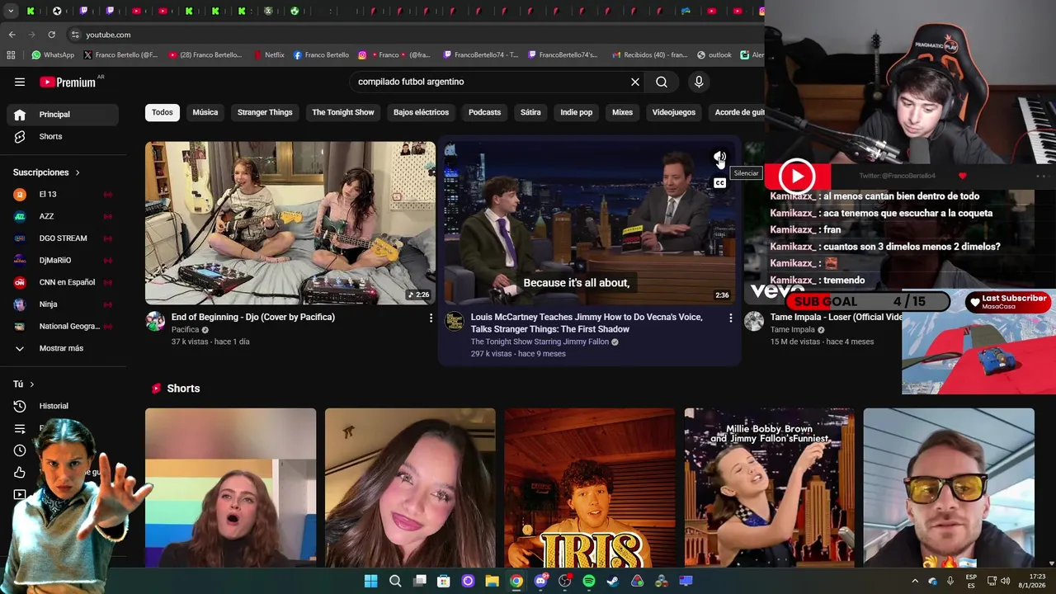The image size is (1056, 594).
Task: Expand the 'Tú' section chevron
Action: click(32, 384)
